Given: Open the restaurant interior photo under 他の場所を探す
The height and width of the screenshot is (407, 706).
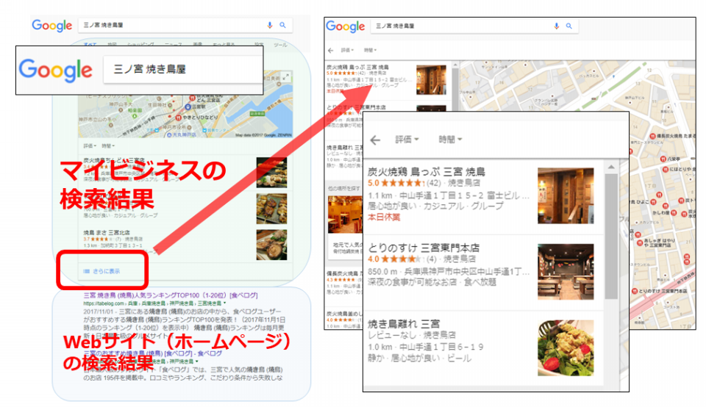Looking at the screenshot, I should tap(345, 215).
